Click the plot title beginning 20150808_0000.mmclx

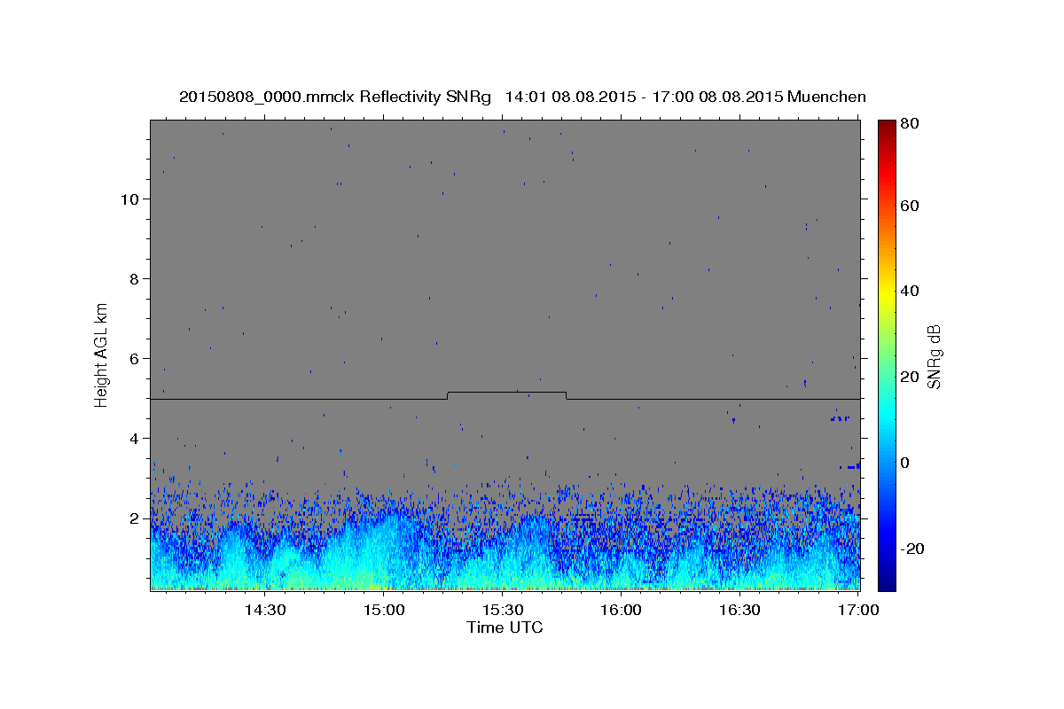(522, 97)
